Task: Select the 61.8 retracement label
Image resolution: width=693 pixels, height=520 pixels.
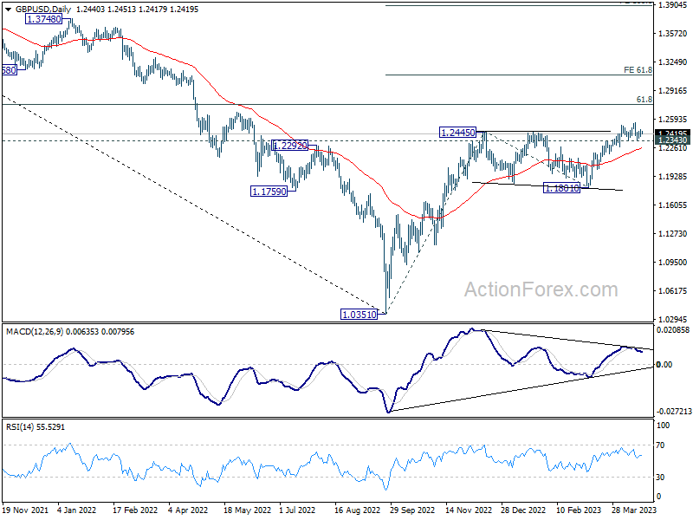Action: click(644, 100)
